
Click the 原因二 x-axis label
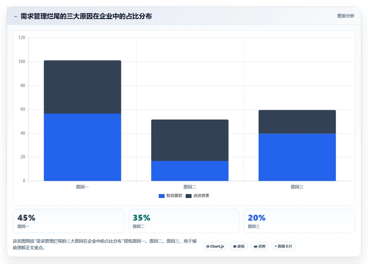tap(190, 187)
